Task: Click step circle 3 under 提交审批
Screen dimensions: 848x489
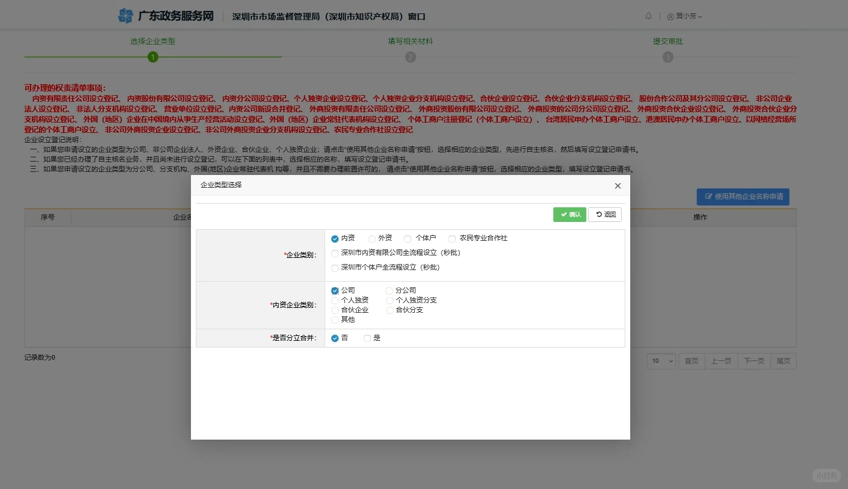Action: coord(667,57)
